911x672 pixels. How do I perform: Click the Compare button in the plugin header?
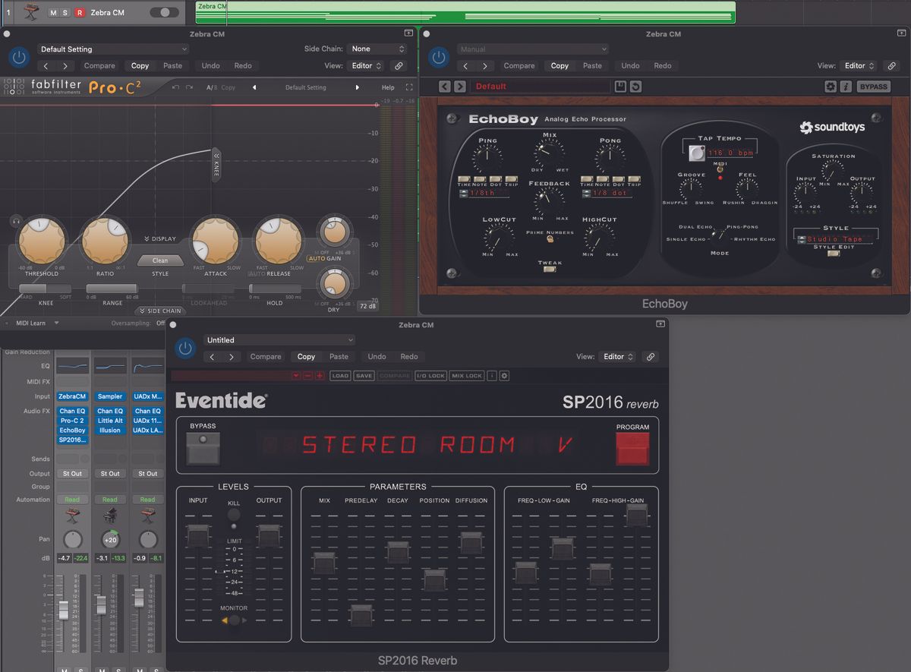click(x=99, y=65)
